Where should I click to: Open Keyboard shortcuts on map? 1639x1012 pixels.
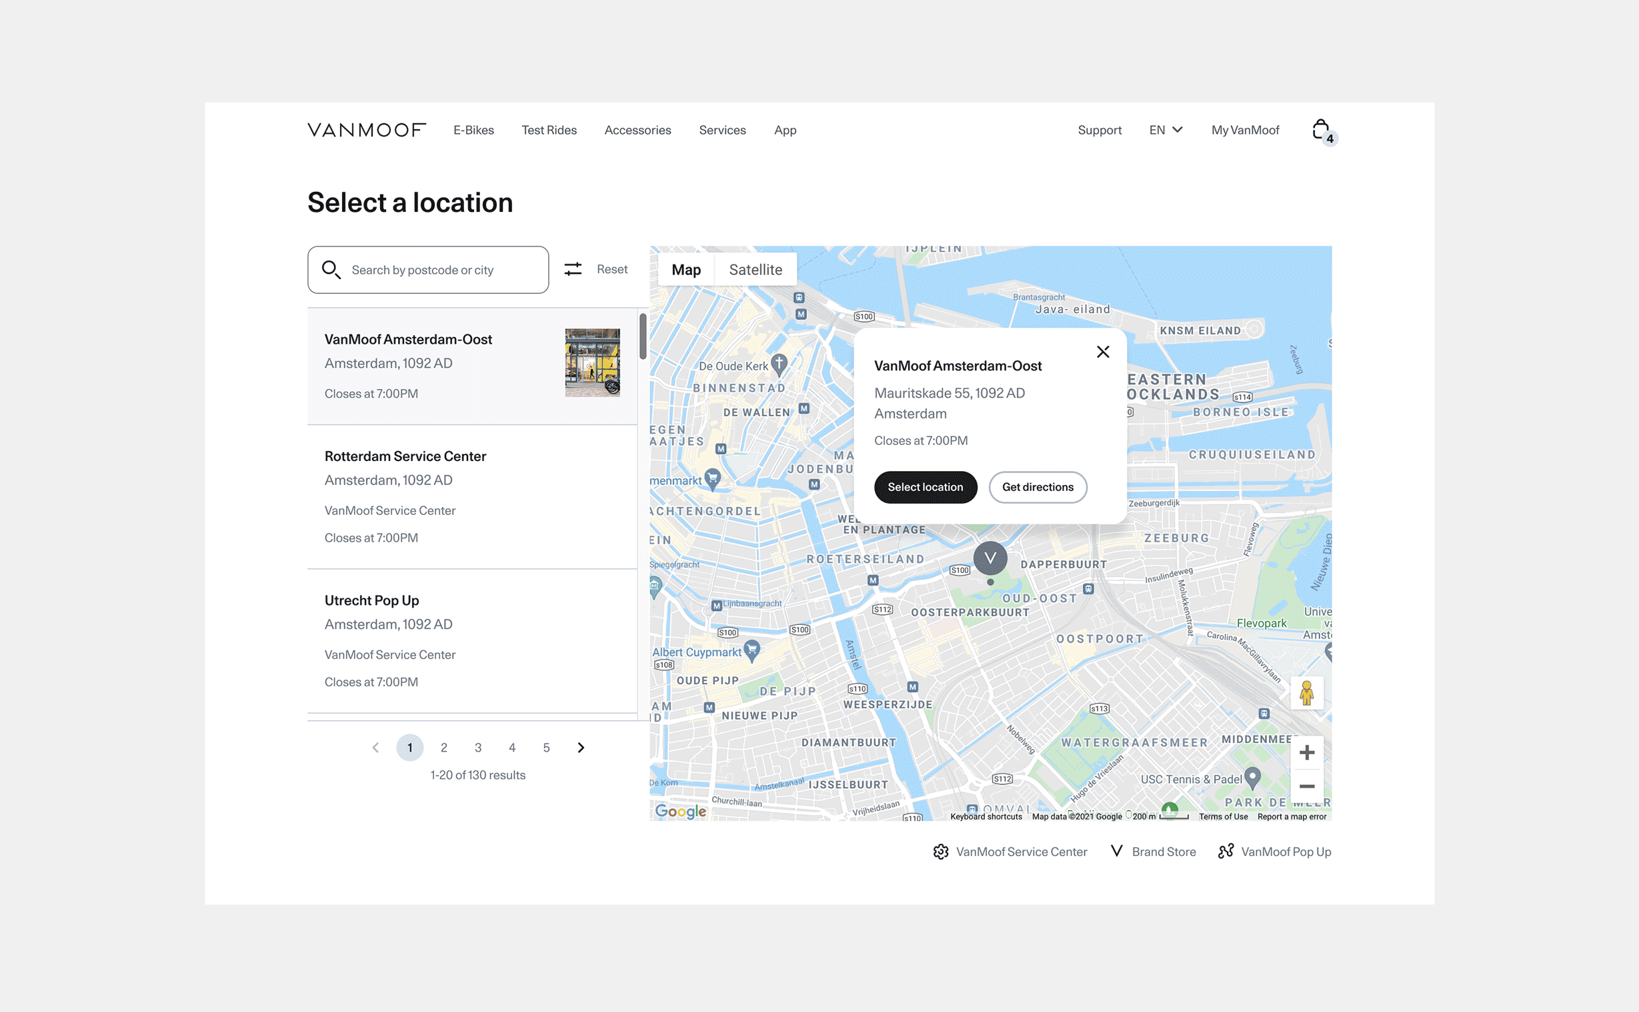pyautogui.click(x=986, y=817)
